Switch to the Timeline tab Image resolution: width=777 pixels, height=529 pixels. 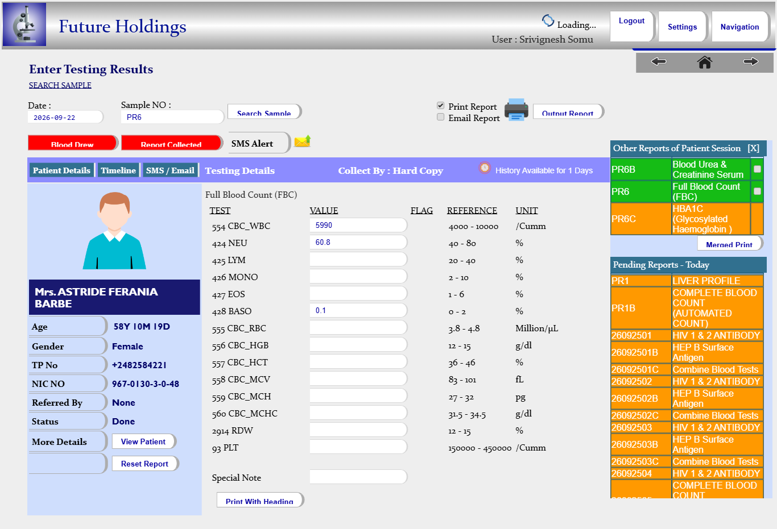[118, 170]
